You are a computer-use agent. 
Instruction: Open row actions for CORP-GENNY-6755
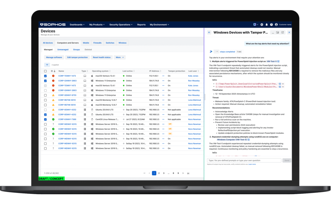(x=163, y=95)
